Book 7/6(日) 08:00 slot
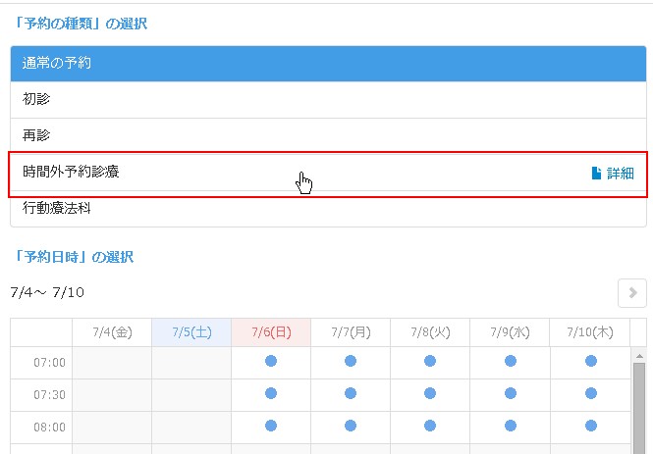The image size is (653, 454). coord(271,426)
